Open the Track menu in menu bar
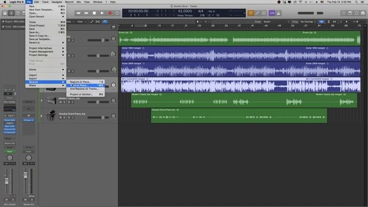This screenshot has height=207, width=368. point(45,2)
